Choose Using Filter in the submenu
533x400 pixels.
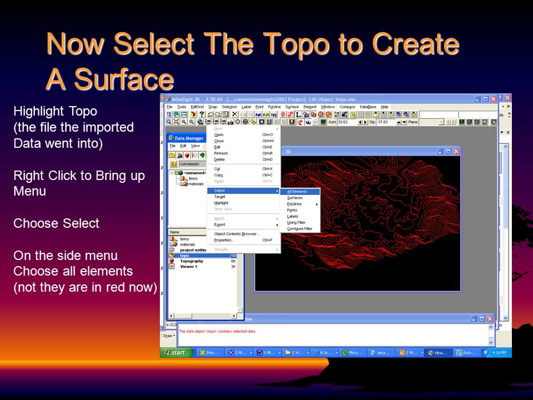pos(300,222)
